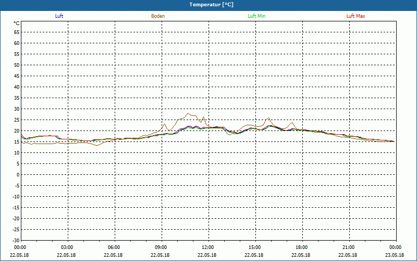Click the 21:00 time axis label
The width and height of the screenshot is (417, 261).
348,247
